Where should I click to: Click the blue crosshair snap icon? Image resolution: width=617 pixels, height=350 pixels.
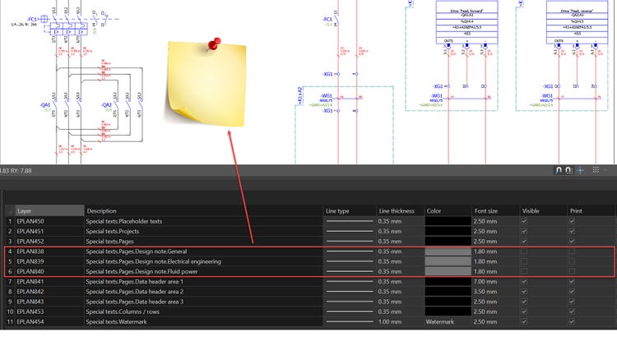[581, 170]
